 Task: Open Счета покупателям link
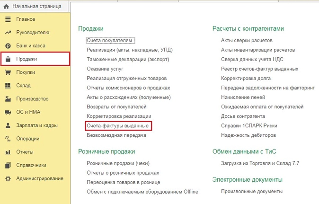[x=112, y=41]
